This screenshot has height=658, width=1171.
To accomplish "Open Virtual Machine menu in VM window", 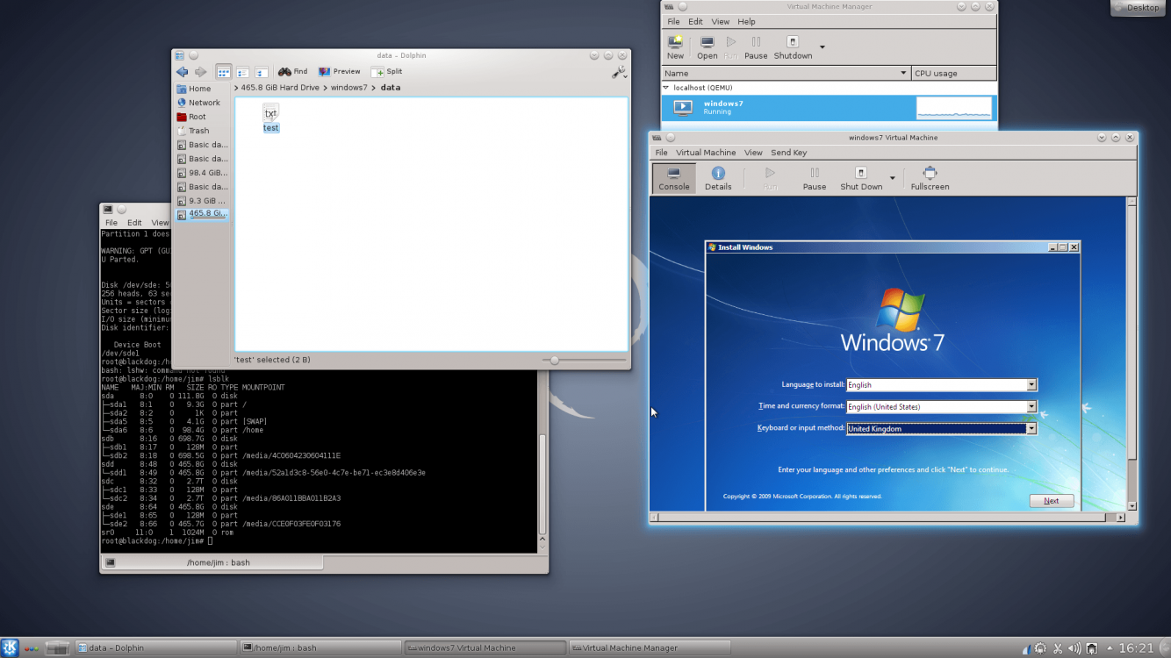I will pos(706,153).
